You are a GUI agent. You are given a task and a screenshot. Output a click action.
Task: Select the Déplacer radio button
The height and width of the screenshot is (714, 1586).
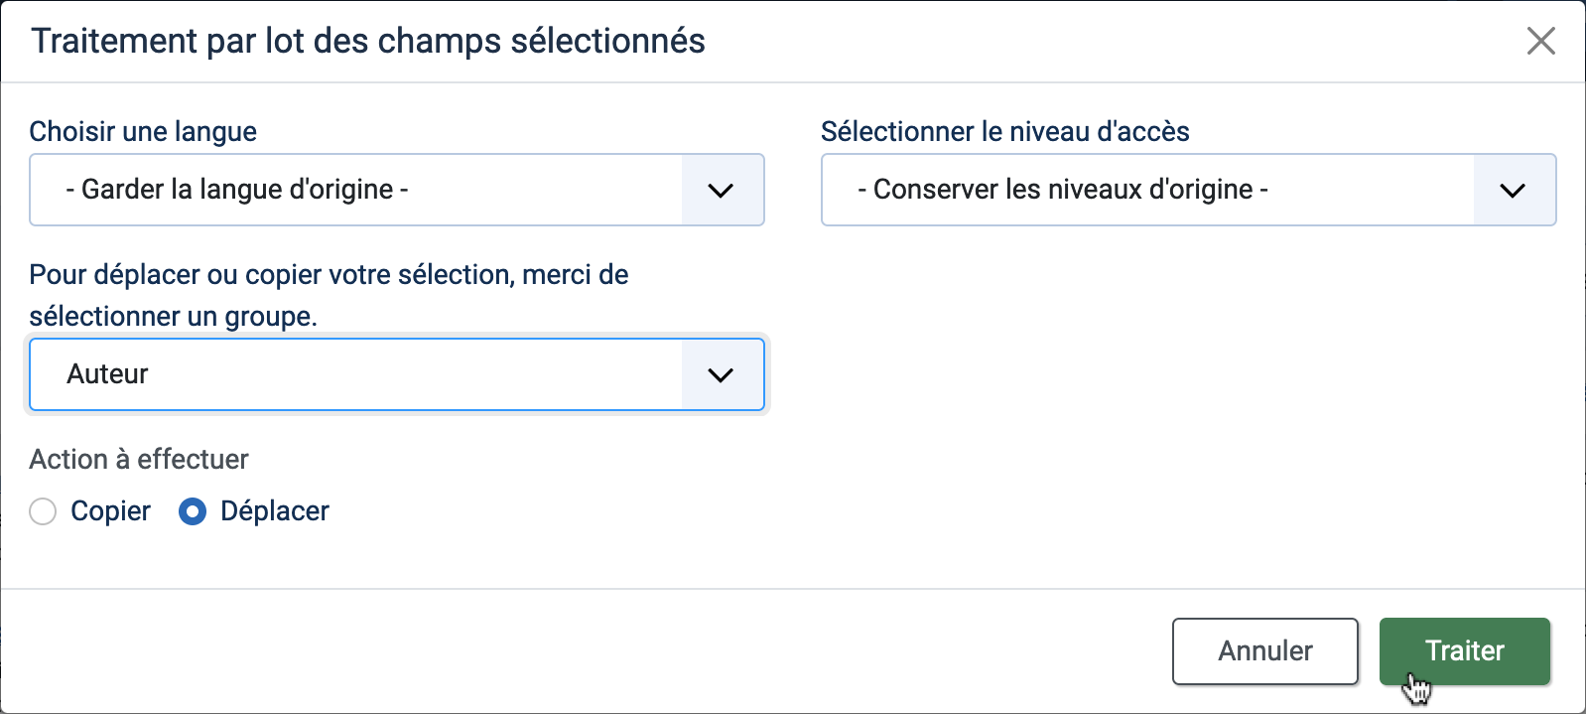click(x=193, y=511)
